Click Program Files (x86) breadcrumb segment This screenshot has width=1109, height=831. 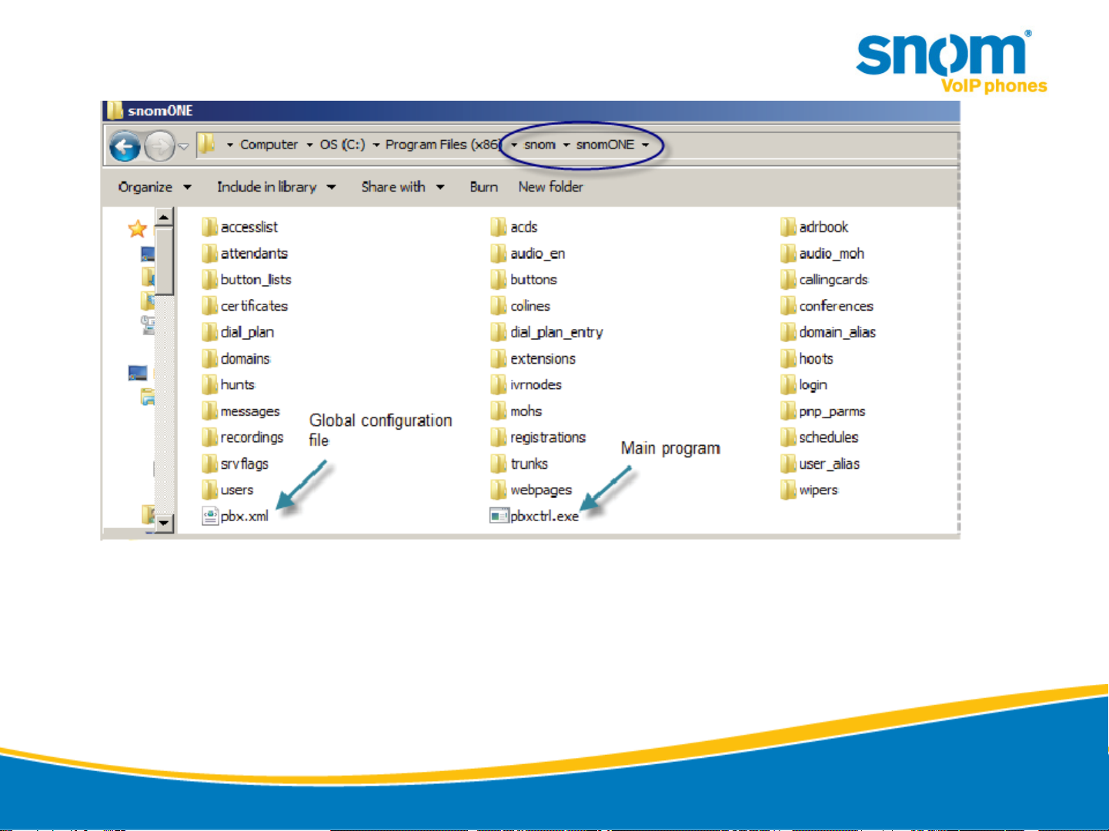(x=442, y=145)
